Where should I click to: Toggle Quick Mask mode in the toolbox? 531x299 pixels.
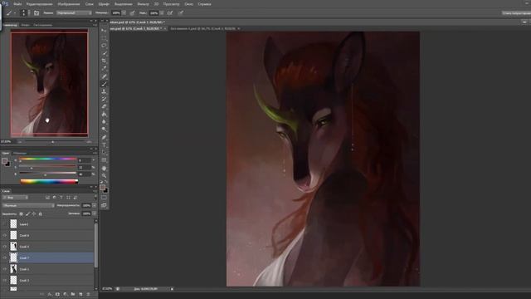pos(104,198)
